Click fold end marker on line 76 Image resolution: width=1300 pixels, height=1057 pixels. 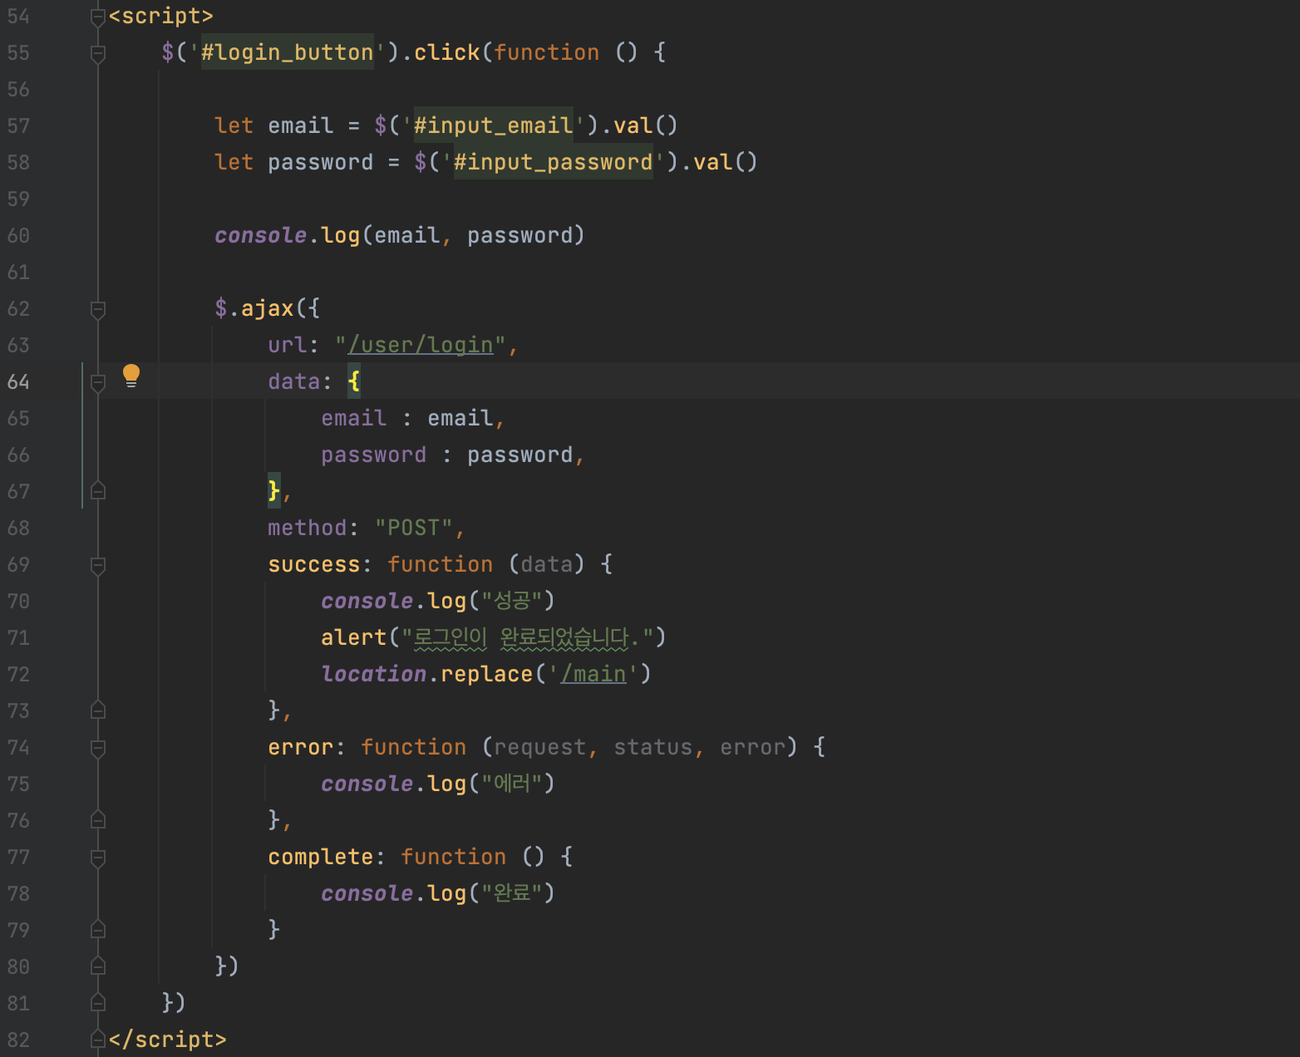pyautogui.click(x=98, y=820)
